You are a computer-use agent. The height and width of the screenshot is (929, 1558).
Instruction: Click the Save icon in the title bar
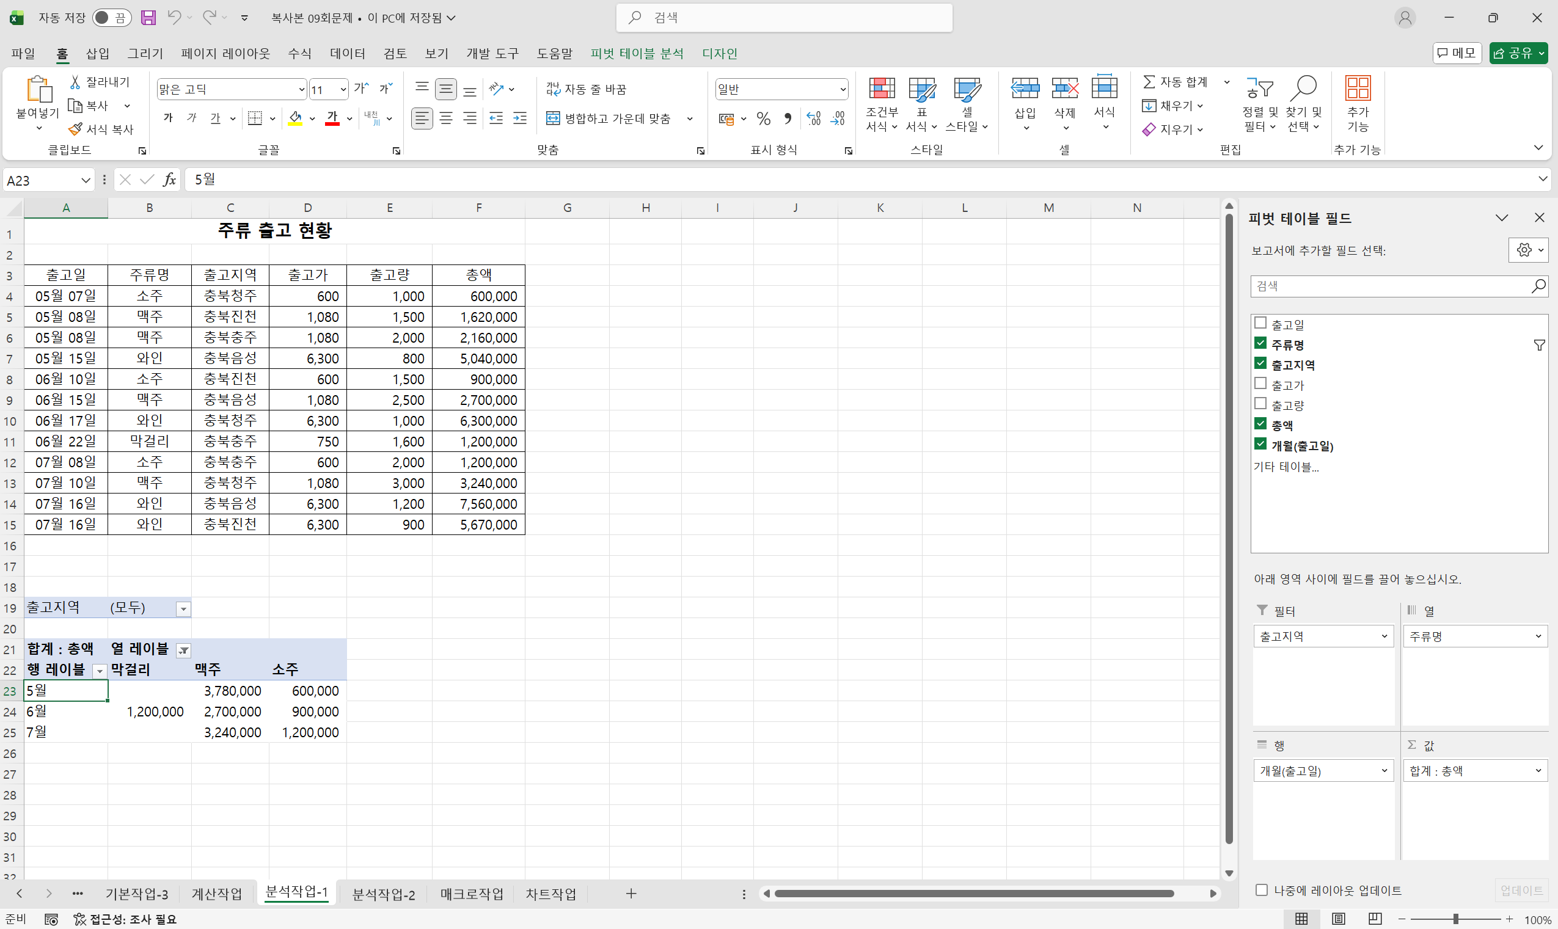coord(148,18)
